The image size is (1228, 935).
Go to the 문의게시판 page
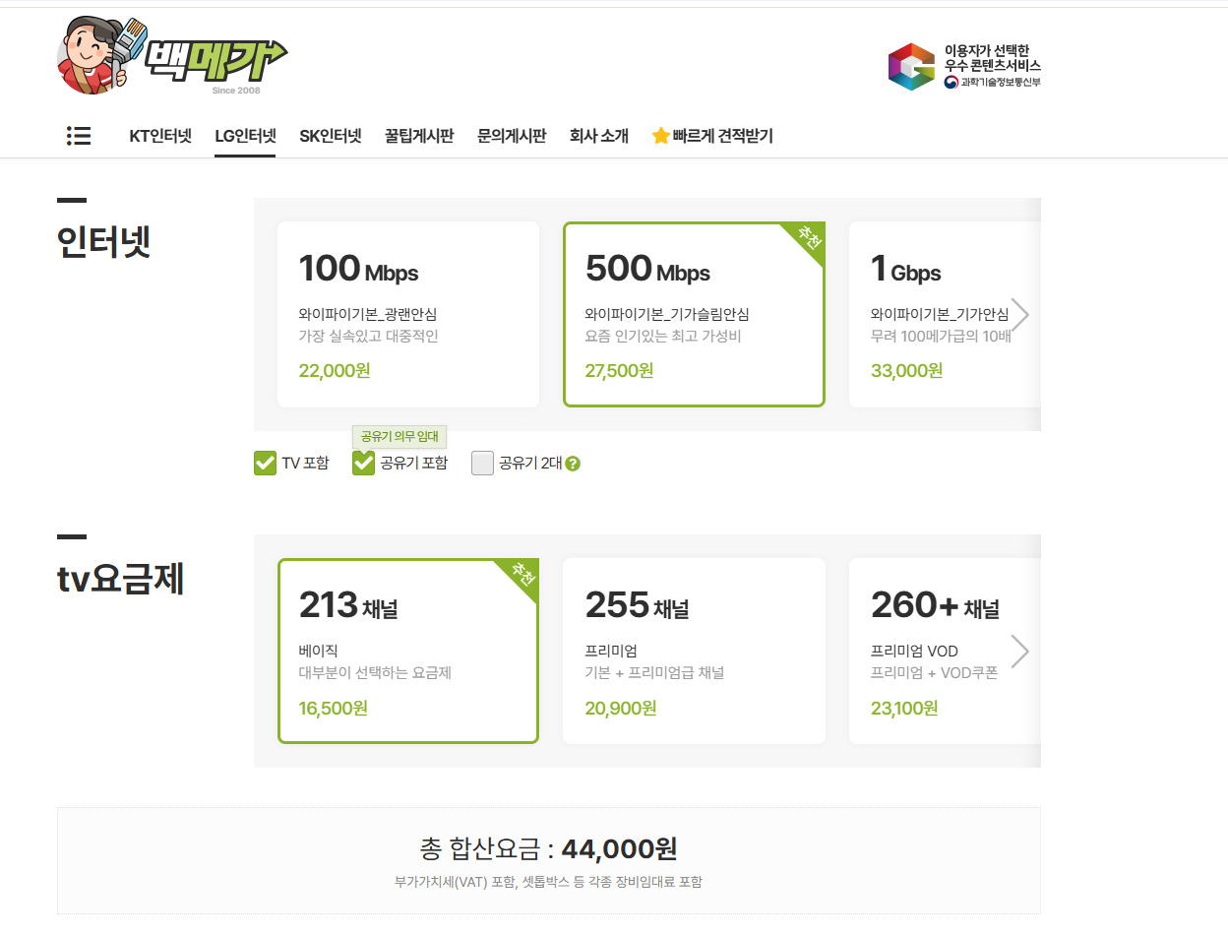512,136
